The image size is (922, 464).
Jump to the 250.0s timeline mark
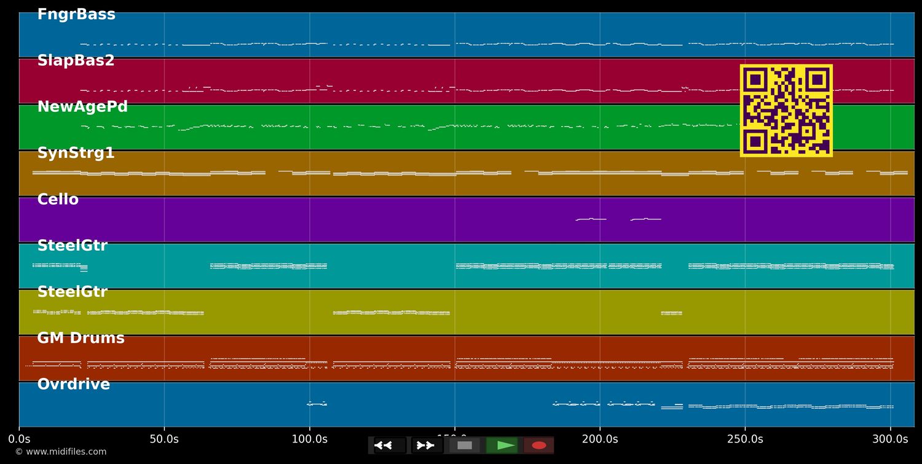[x=745, y=439]
